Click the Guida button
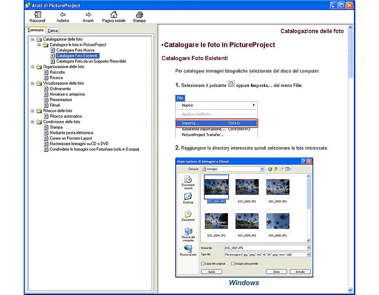The image size is (379, 295). pos(211,272)
